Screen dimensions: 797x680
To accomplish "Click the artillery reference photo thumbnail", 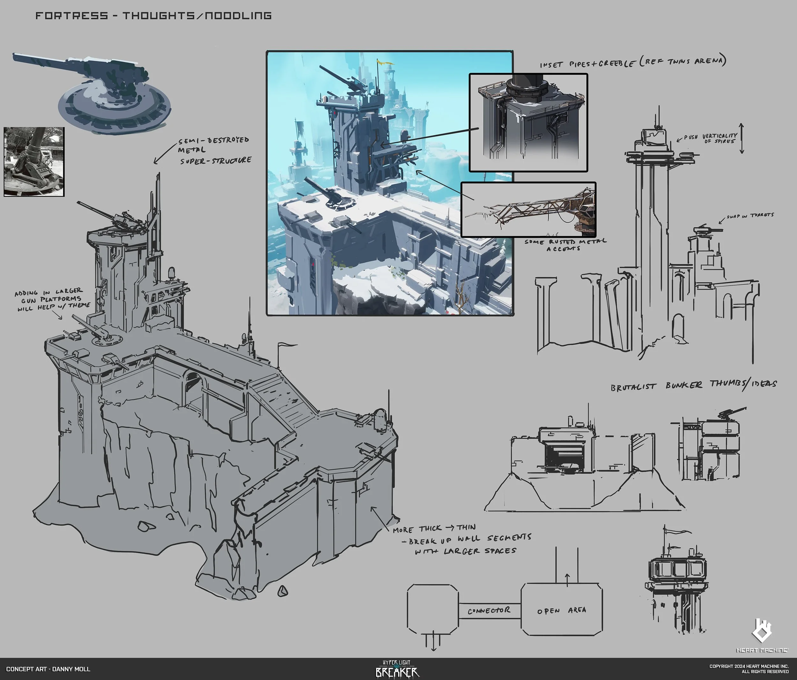I will 34,162.
